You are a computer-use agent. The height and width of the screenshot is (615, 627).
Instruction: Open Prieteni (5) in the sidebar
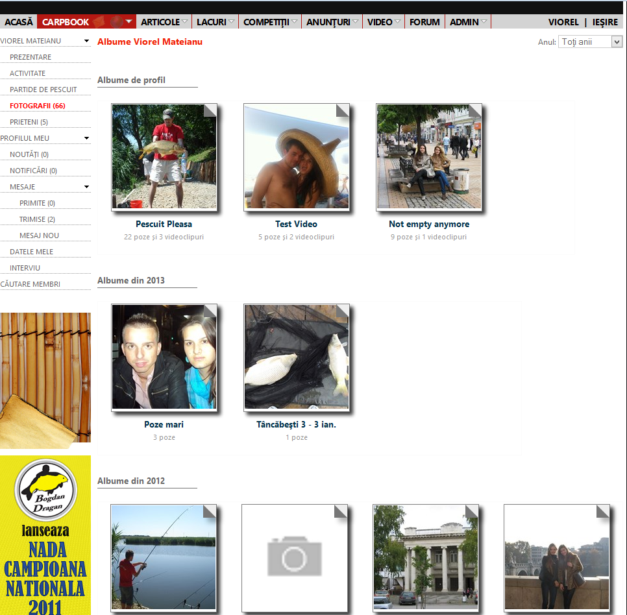click(x=29, y=122)
